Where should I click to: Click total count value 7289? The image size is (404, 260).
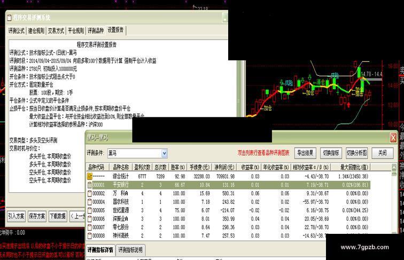point(160,176)
